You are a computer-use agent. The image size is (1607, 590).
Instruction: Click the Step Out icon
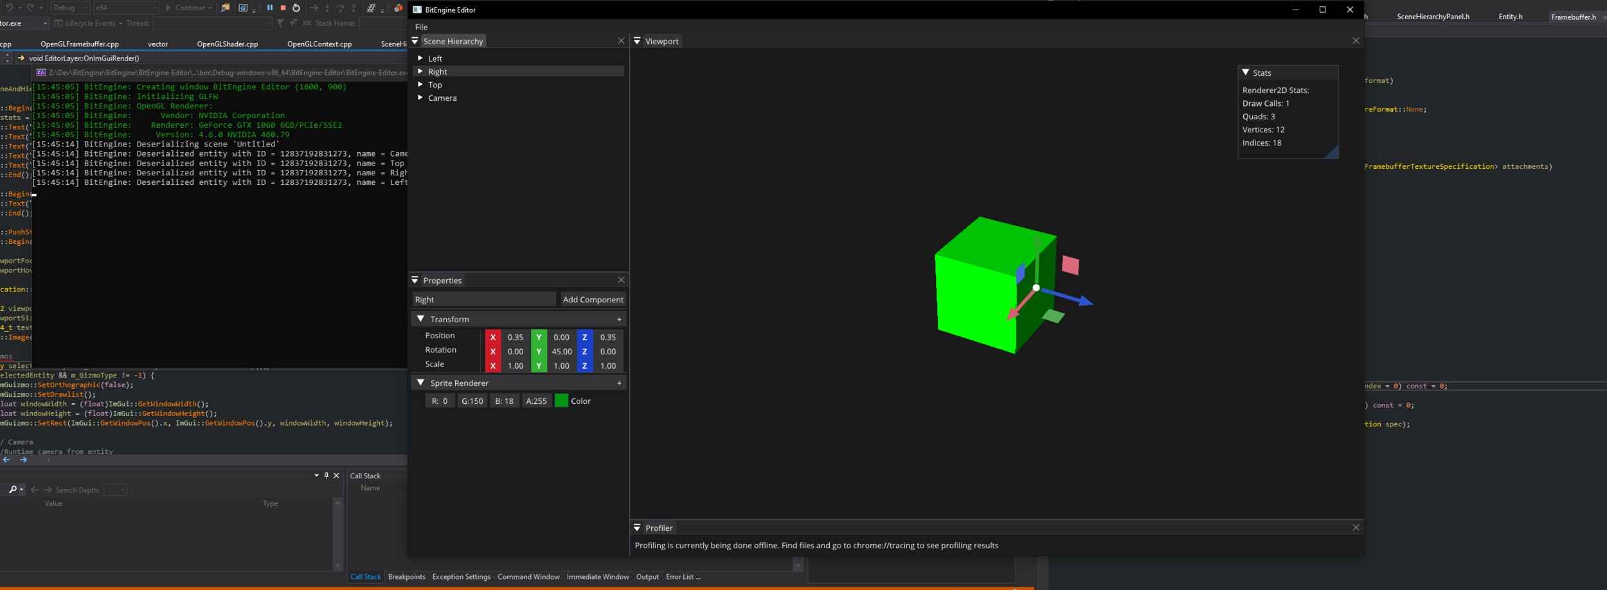click(354, 8)
